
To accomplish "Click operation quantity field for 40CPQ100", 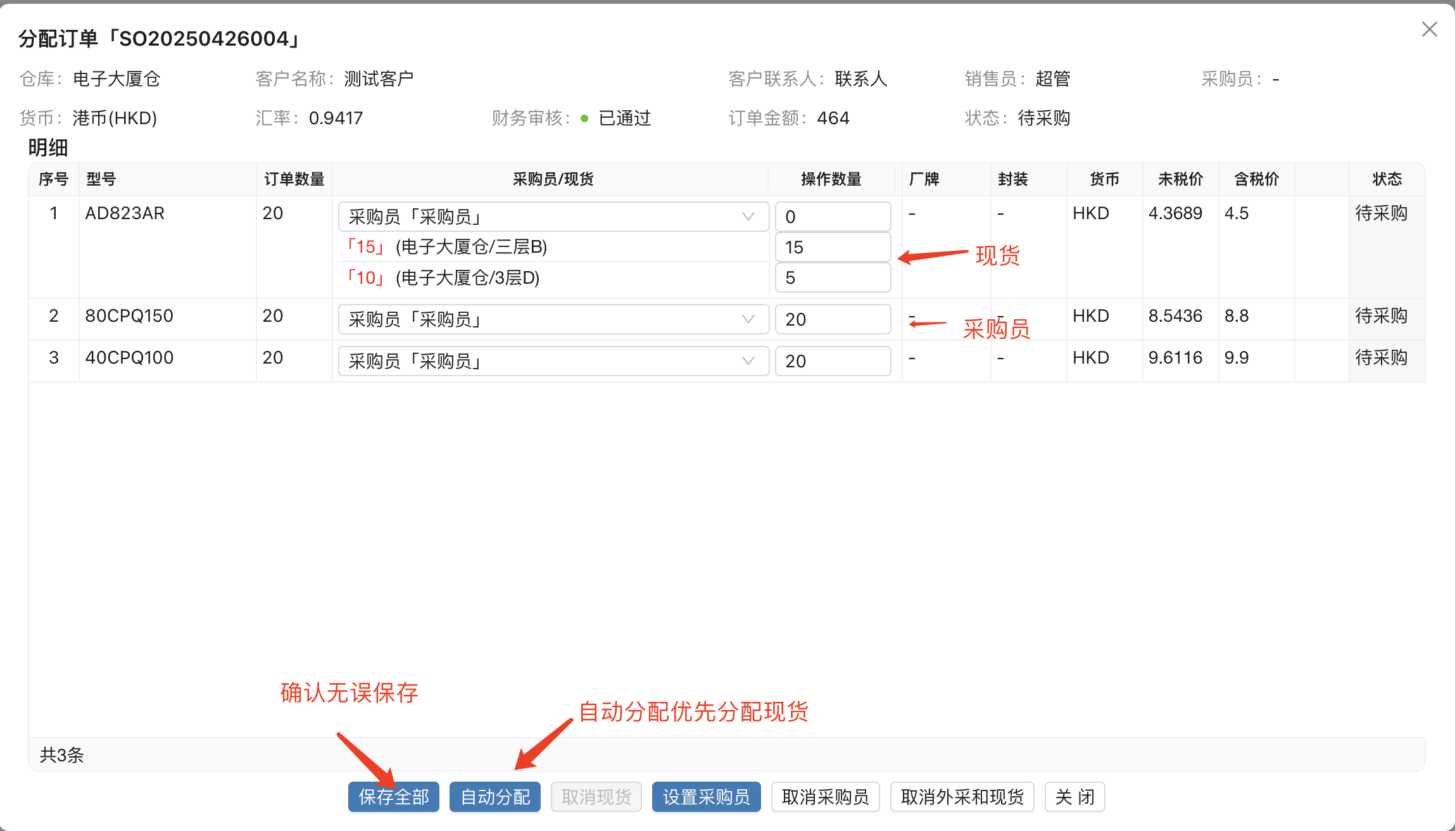I will (x=833, y=361).
